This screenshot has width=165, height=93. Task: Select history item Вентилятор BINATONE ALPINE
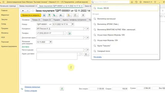(x=117, y=30)
